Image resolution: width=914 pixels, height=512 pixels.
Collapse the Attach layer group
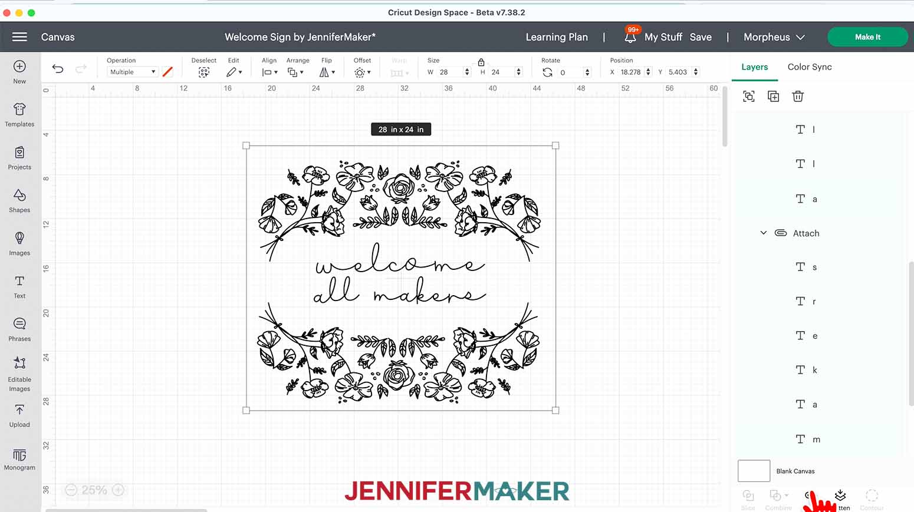pyautogui.click(x=763, y=233)
